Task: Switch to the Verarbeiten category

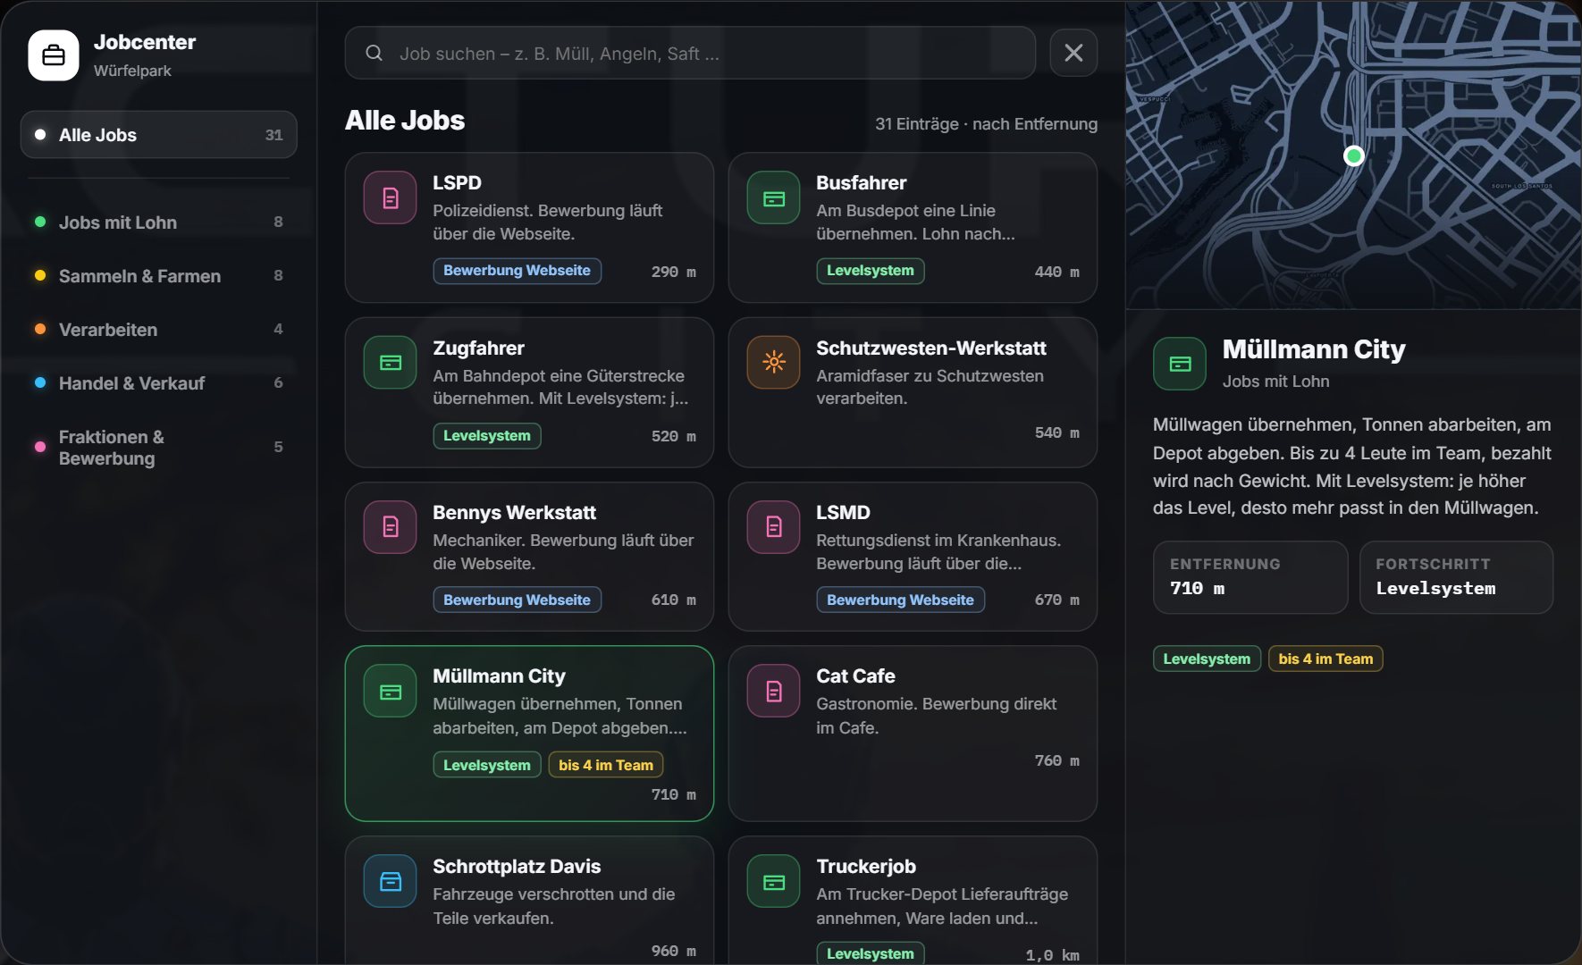Action: coord(159,330)
